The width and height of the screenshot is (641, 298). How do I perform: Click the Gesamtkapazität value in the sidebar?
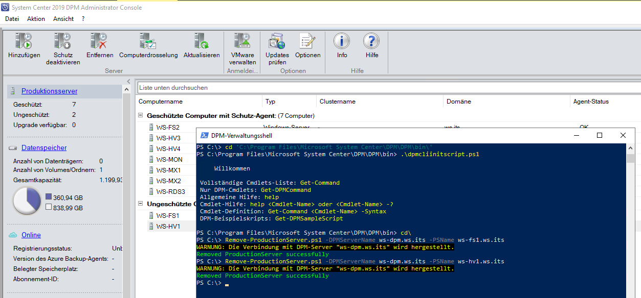click(x=111, y=180)
